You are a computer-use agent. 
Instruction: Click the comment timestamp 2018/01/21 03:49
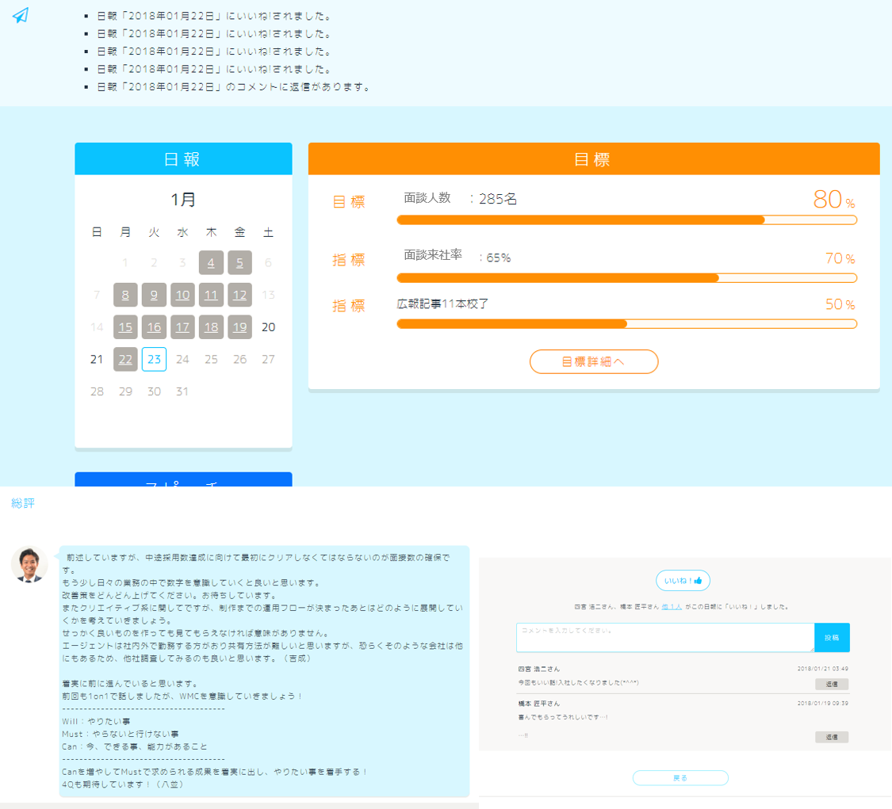(822, 669)
